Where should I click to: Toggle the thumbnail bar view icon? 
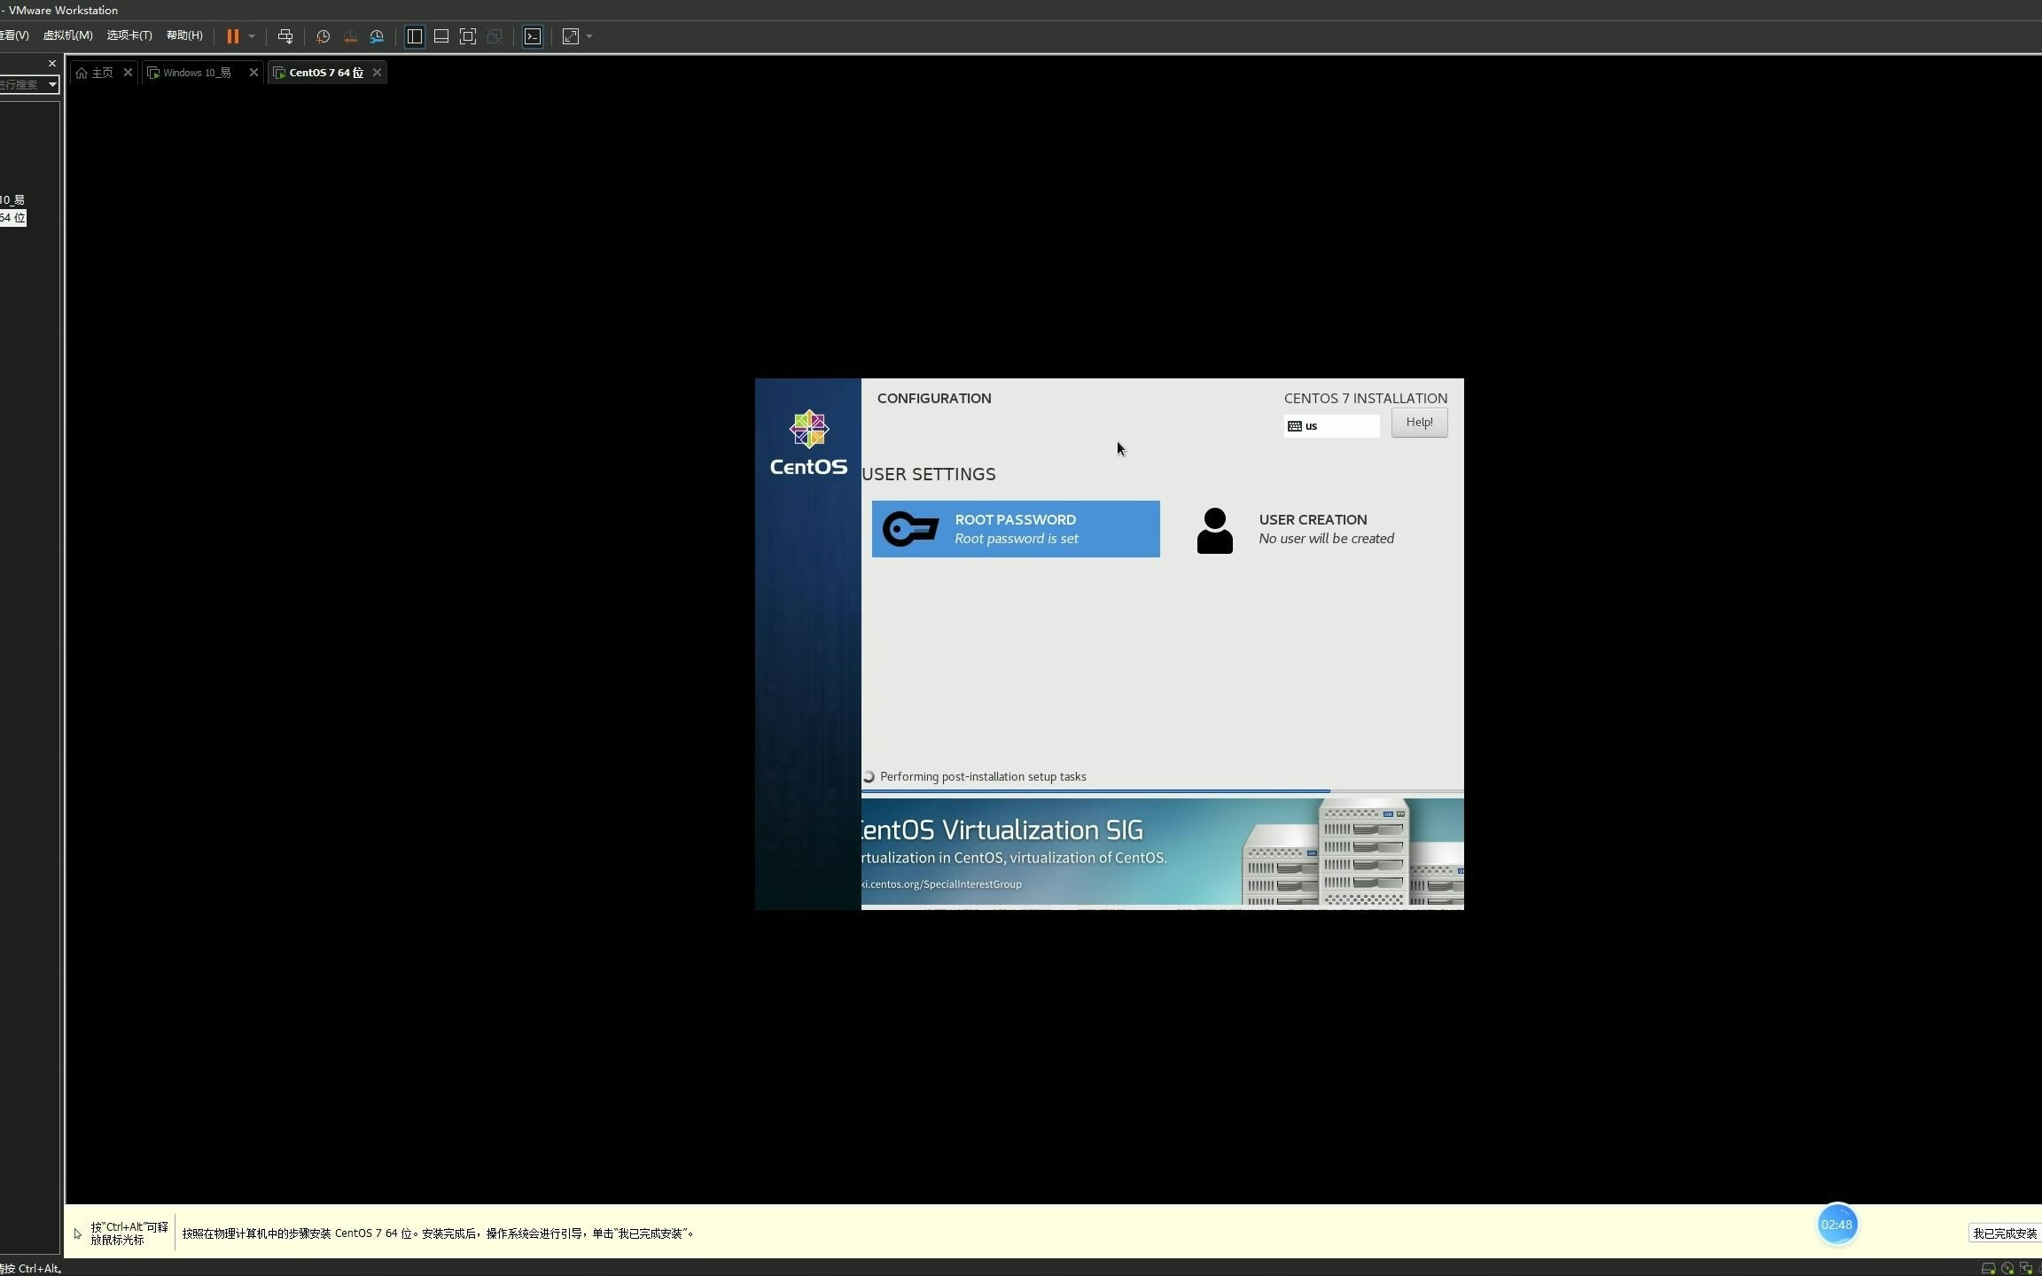[440, 36]
